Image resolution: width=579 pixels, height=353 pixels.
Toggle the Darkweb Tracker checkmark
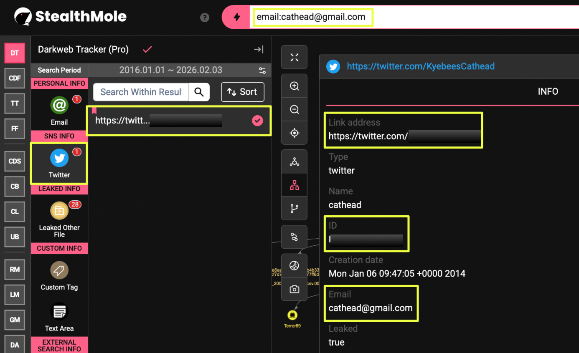[147, 50]
